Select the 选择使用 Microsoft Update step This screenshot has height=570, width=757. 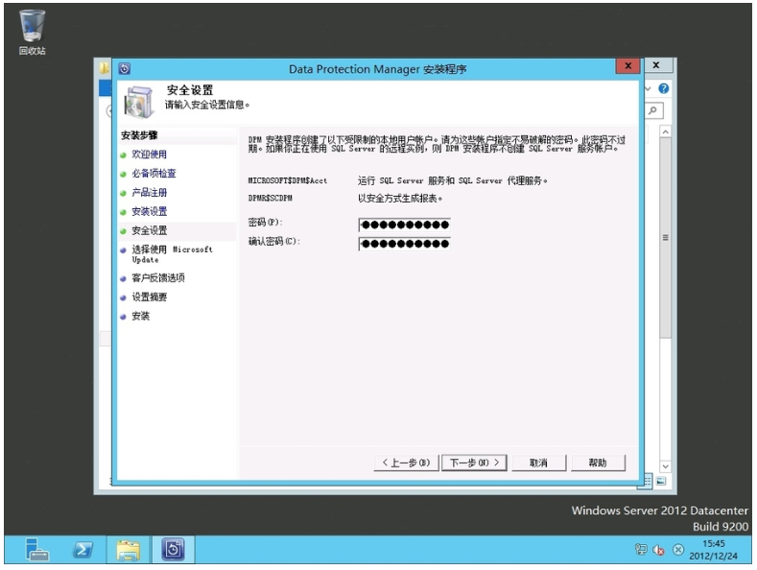pyautogui.click(x=172, y=254)
